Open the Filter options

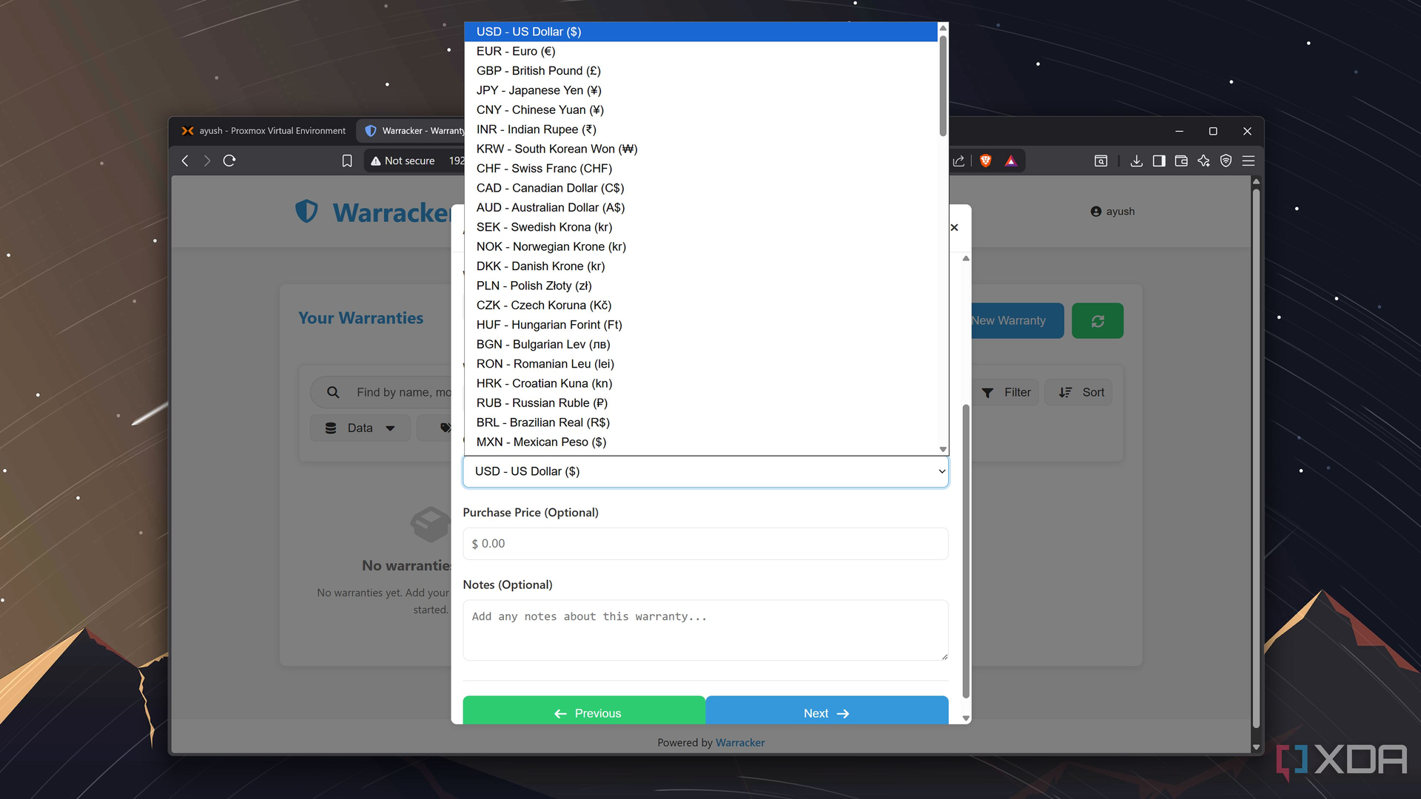tap(1007, 392)
